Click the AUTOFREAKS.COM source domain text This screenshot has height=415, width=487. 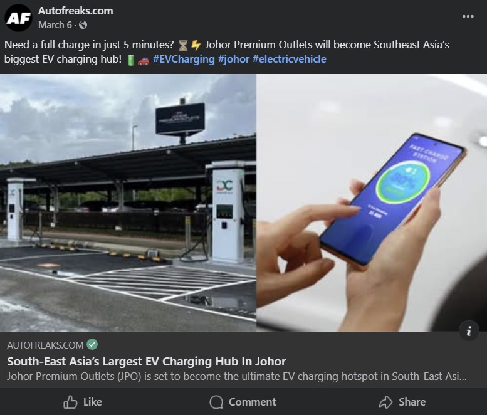pos(45,345)
